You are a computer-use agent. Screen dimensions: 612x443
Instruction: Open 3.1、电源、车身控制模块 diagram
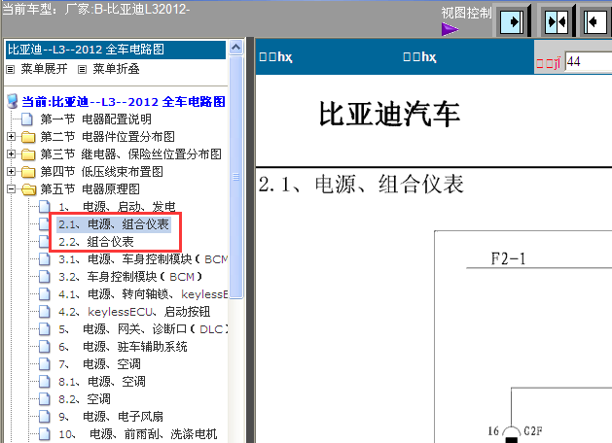143,259
